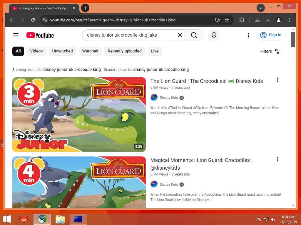
Task: Install app icon in address bar
Action: (x=217, y=20)
